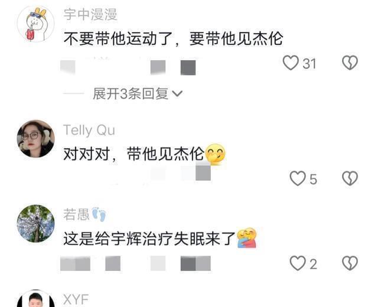Open XYF's avatar at the bottom
Viewport: 378px width, 307px height.
[x=36, y=298]
